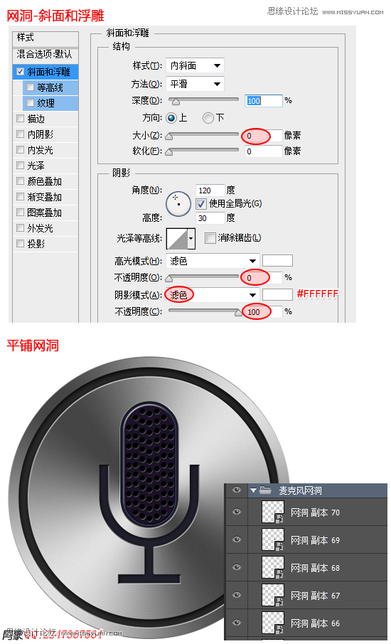Select 渐变叠加 in the styles list
The width and height of the screenshot is (391, 644).
tap(45, 197)
